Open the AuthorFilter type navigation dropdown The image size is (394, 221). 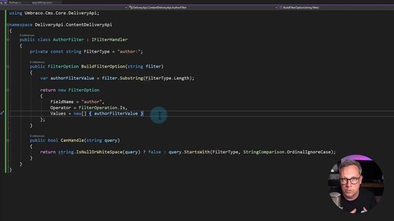158,7
